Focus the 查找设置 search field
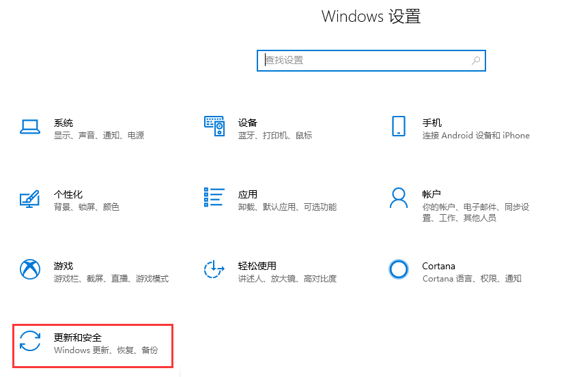This screenshot has height=377, width=566. pyautogui.click(x=371, y=61)
